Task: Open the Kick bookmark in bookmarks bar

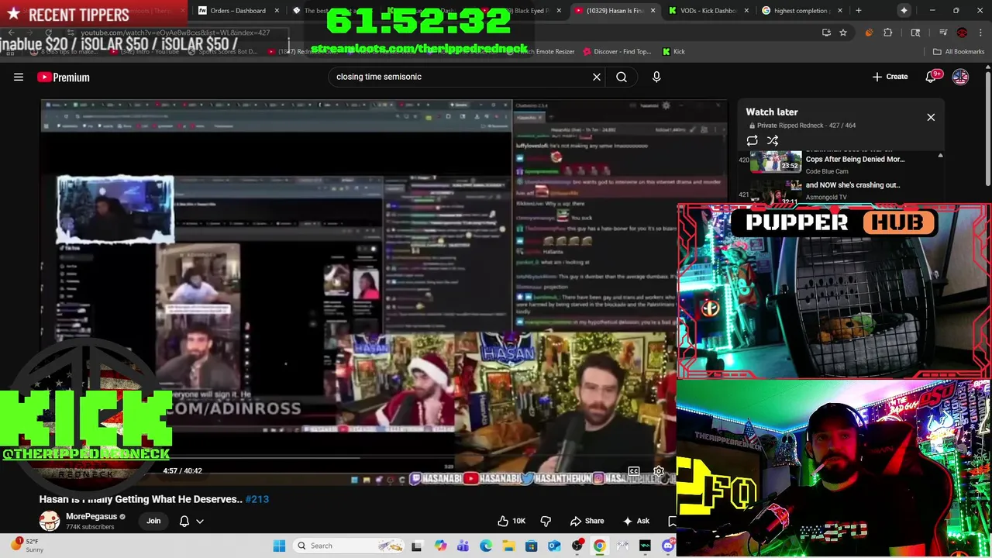Action: click(x=673, y=51)
